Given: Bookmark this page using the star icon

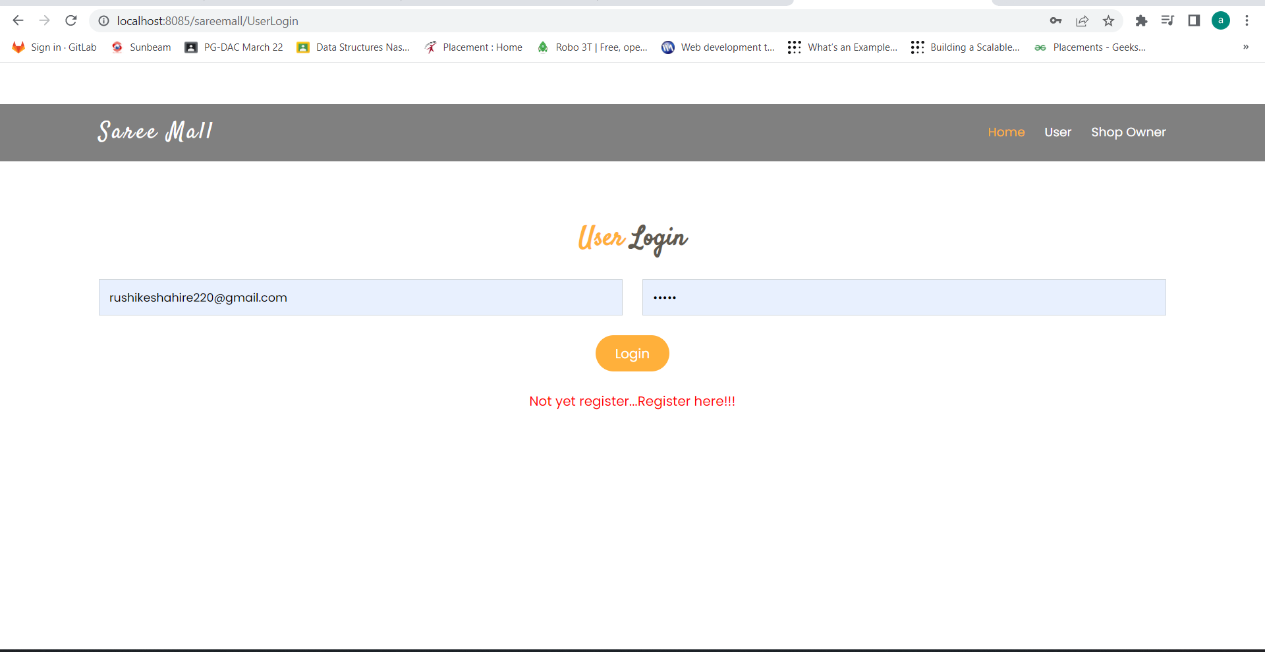Looking at the screenshot, I should coord(1109,21).
